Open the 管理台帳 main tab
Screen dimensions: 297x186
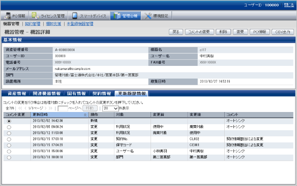(x=126, y=16)
